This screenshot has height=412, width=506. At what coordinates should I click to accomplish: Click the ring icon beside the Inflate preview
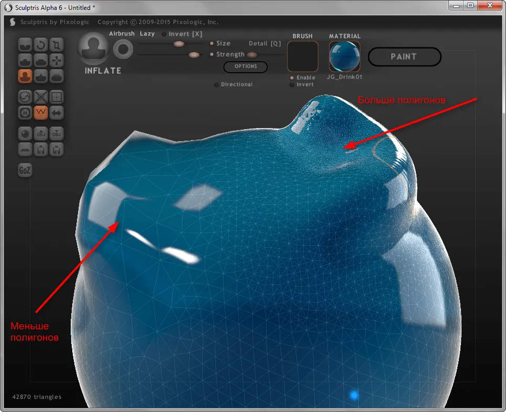point(123,49)
